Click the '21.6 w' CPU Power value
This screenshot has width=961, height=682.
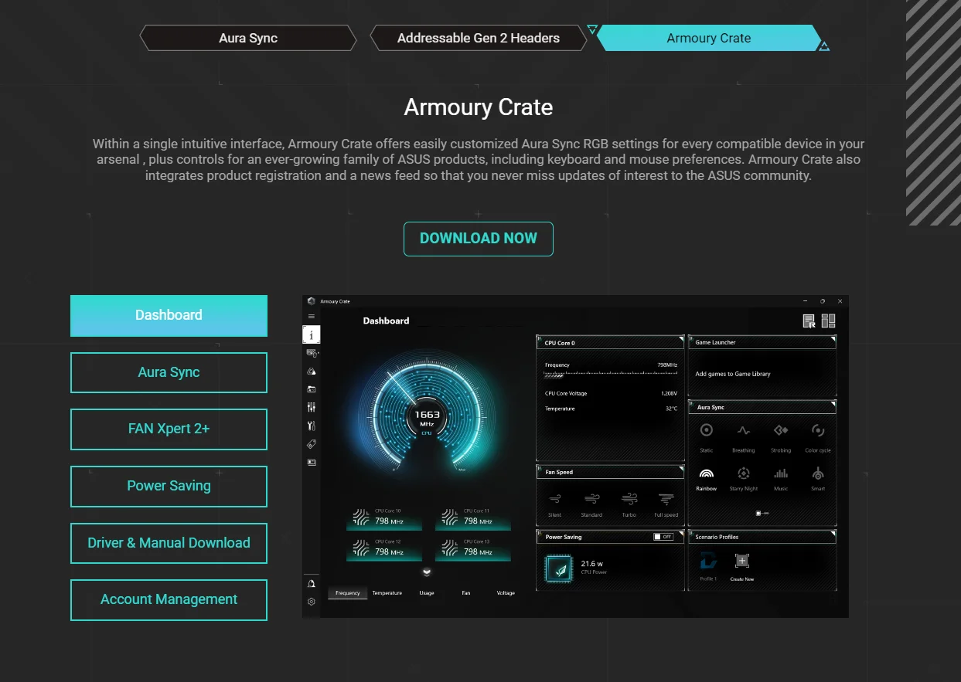592,564
